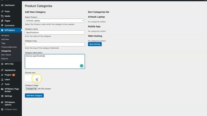Image resolution: width=207 pixels, height=116 pixels.
Task: Click "Enter the name of the category." hint
Action: [38, 36]
